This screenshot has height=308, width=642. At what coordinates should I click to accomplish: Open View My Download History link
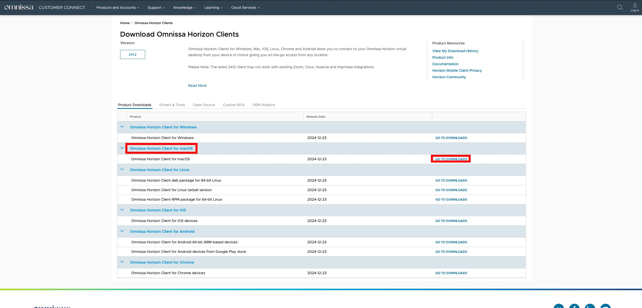tap(455, 51)
